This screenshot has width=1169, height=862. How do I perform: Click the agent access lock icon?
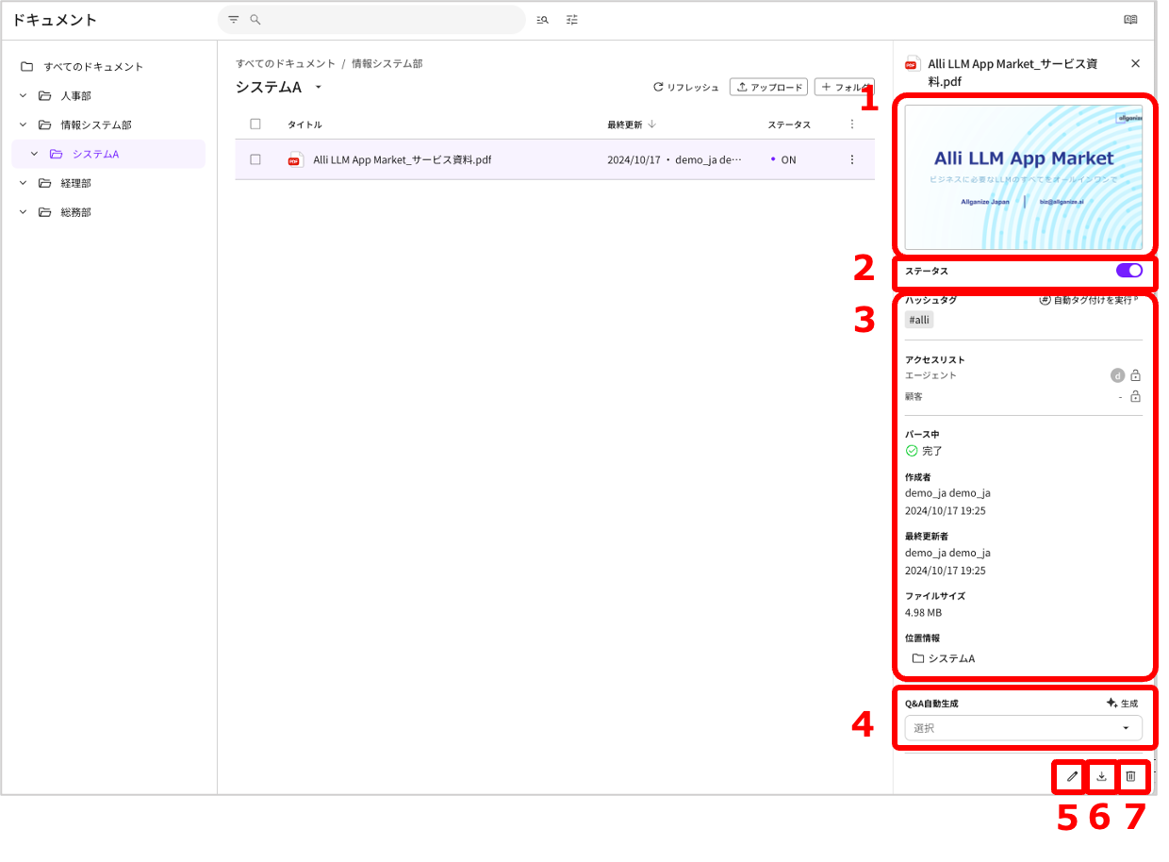1135,375
